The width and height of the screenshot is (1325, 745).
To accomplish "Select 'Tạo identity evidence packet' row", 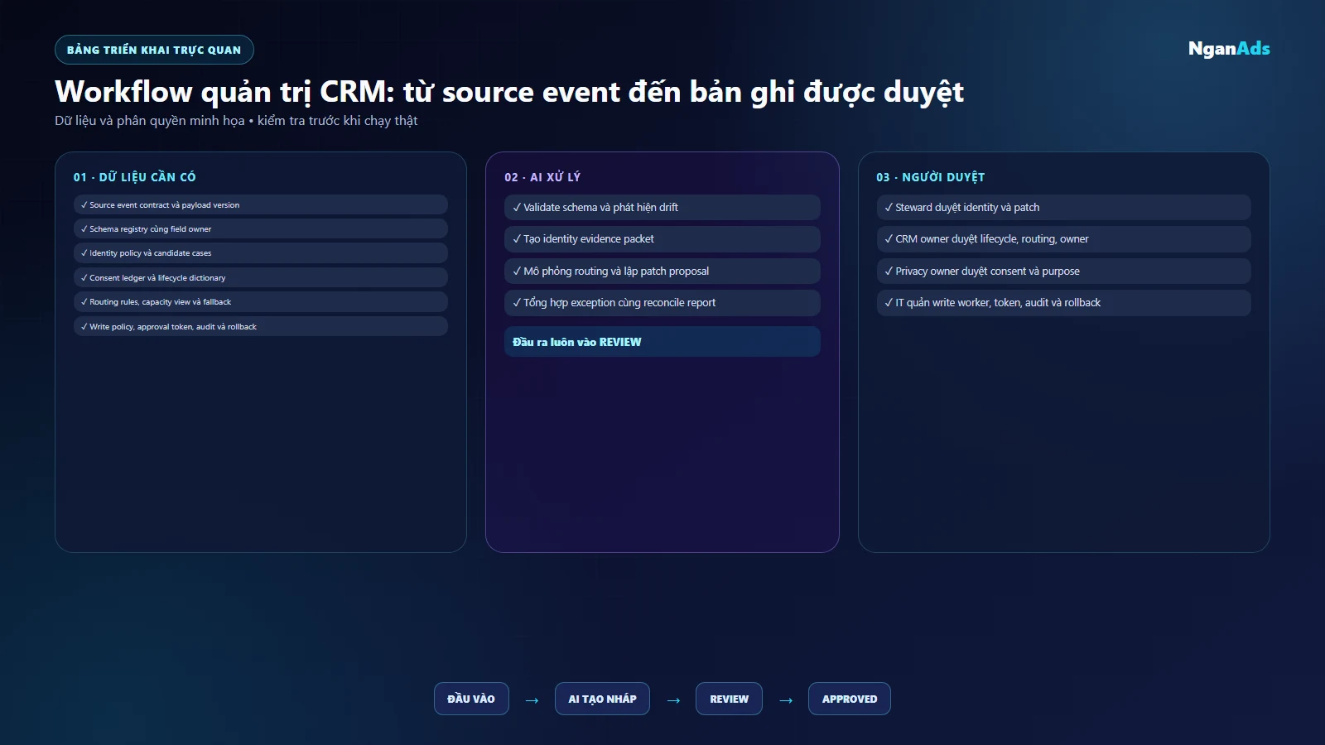I will tap(662, 239).
